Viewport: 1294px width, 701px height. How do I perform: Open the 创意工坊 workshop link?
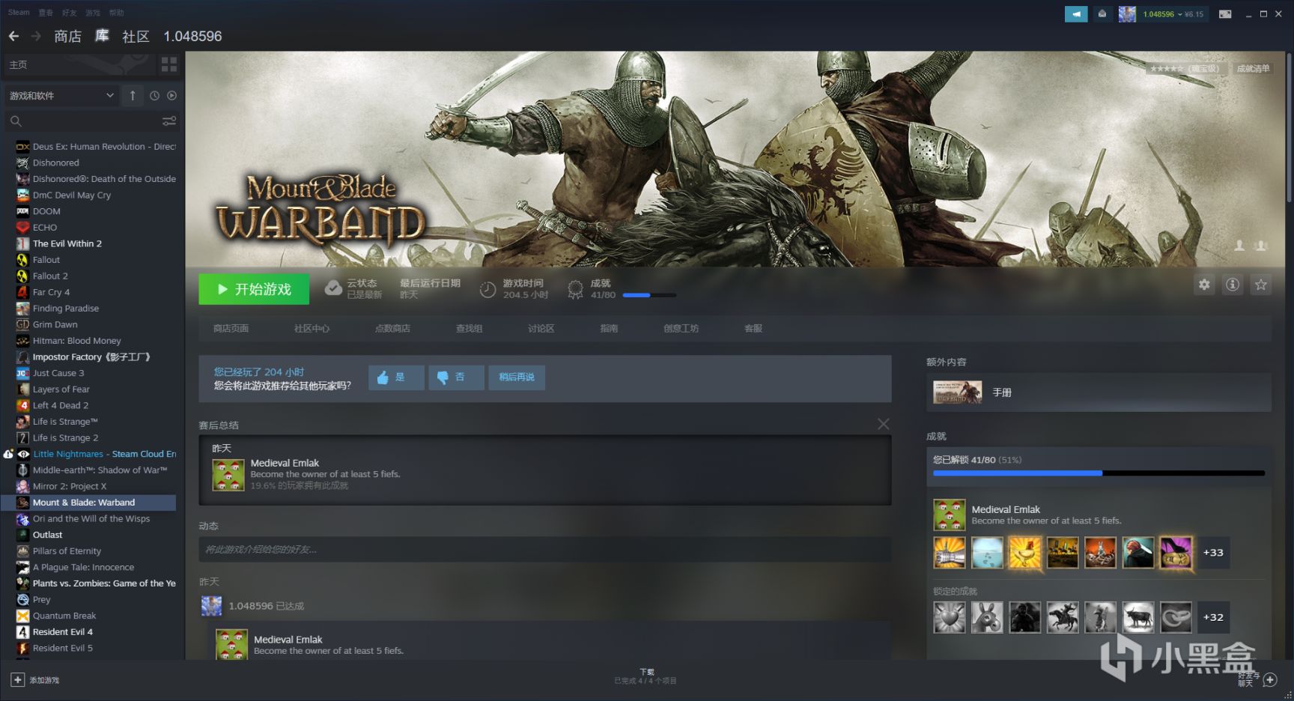681,328
